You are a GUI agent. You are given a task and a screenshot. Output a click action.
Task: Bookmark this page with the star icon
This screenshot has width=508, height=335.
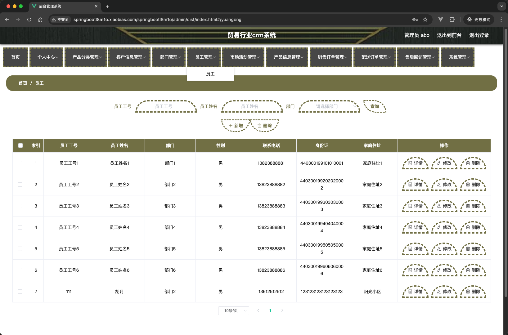click(425, 20)
